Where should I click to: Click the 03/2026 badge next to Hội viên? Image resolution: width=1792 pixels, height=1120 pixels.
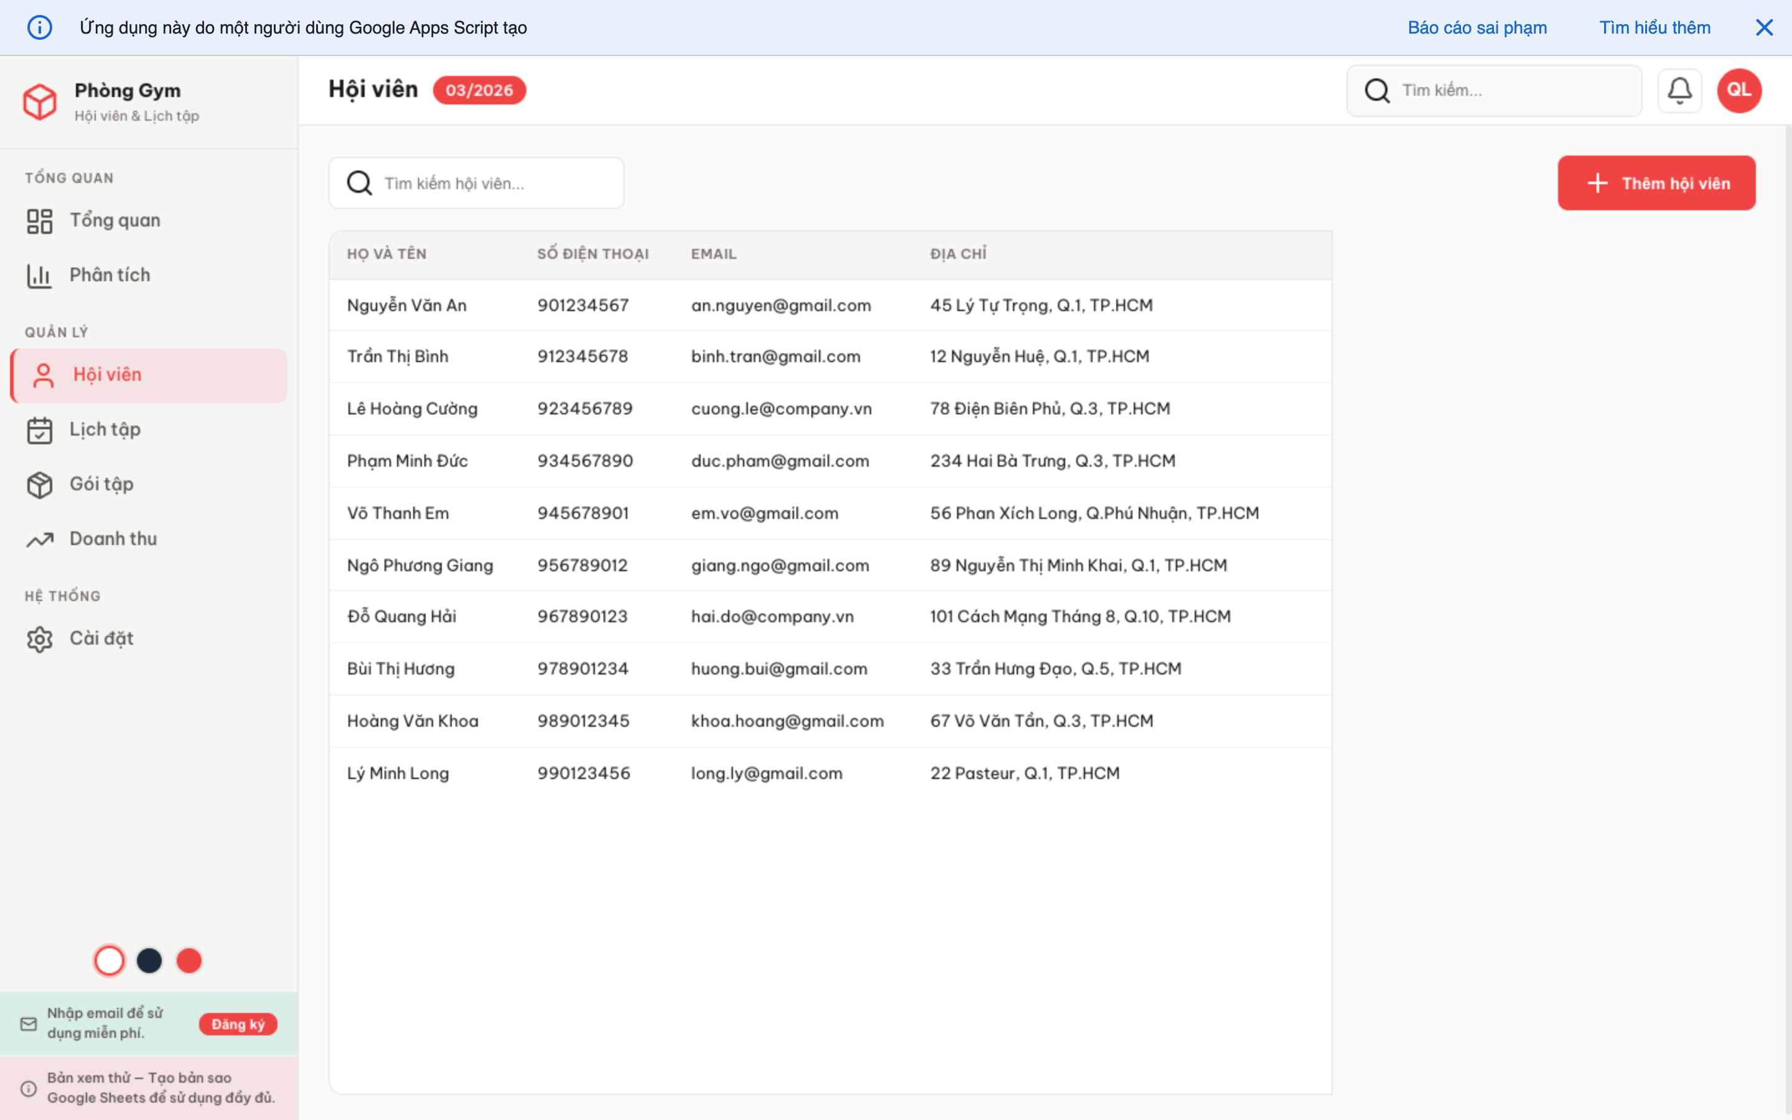coord(480,90)
